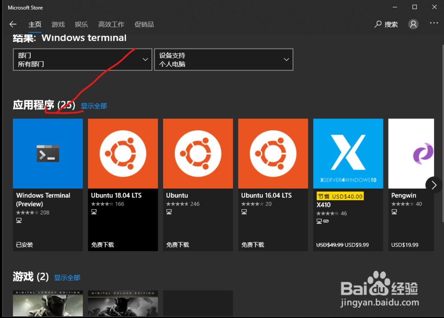Viewport: 444px width, 318px height.
Task: Click the Ubuntu 16.04 LTS title text
Action: coord(266,195)
